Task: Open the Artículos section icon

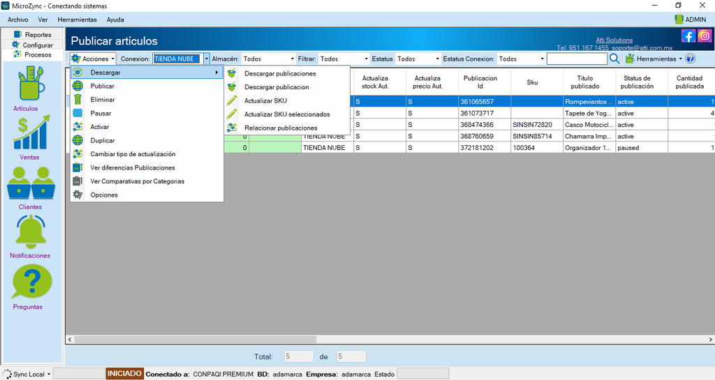Action: 31,84
